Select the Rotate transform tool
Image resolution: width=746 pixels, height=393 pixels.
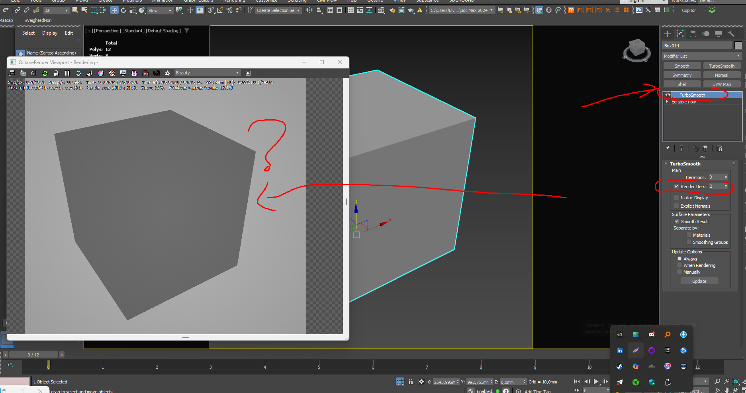click(x=123, y=10)
